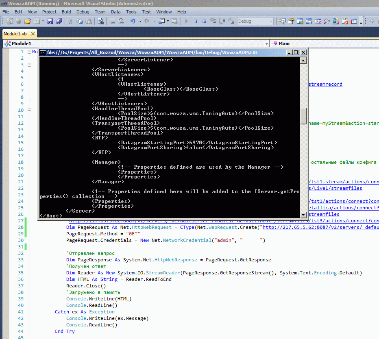Open the Error List toolbar icon
This screenshot has width=379, height=339.
(x=345, y=21)
